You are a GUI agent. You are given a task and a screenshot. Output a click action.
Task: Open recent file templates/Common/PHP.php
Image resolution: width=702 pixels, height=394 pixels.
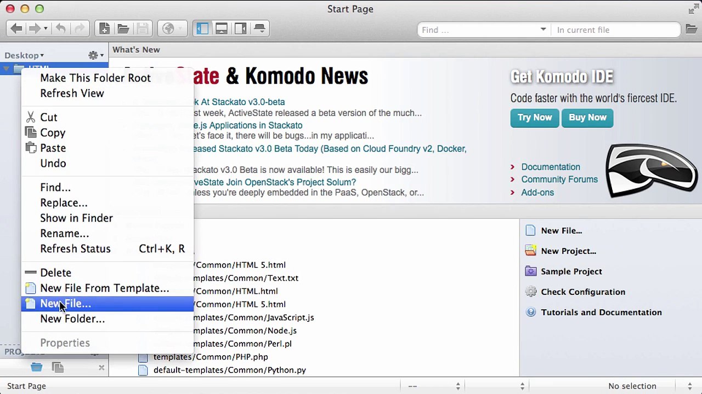(x=211, y=357)
